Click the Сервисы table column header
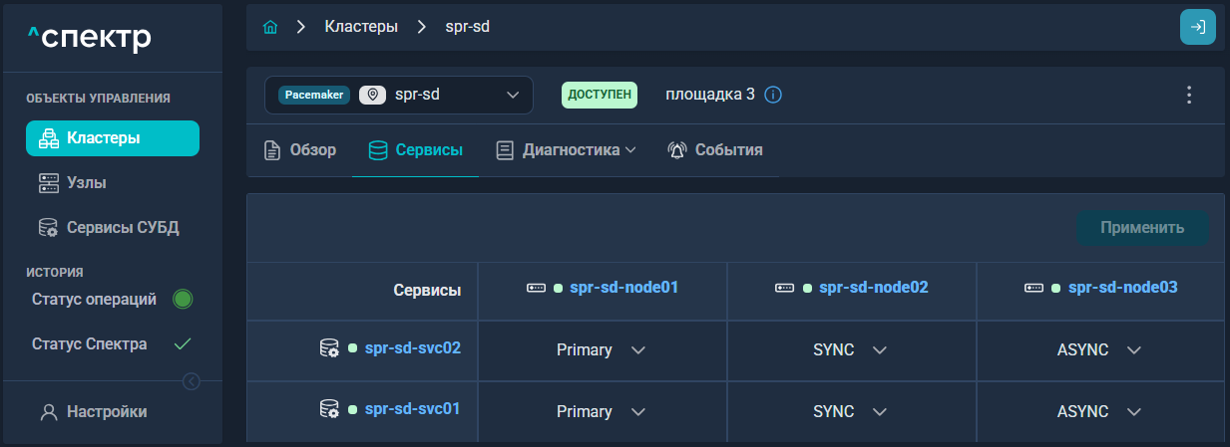Screen dimensions: 1230x447 [427, 291]
